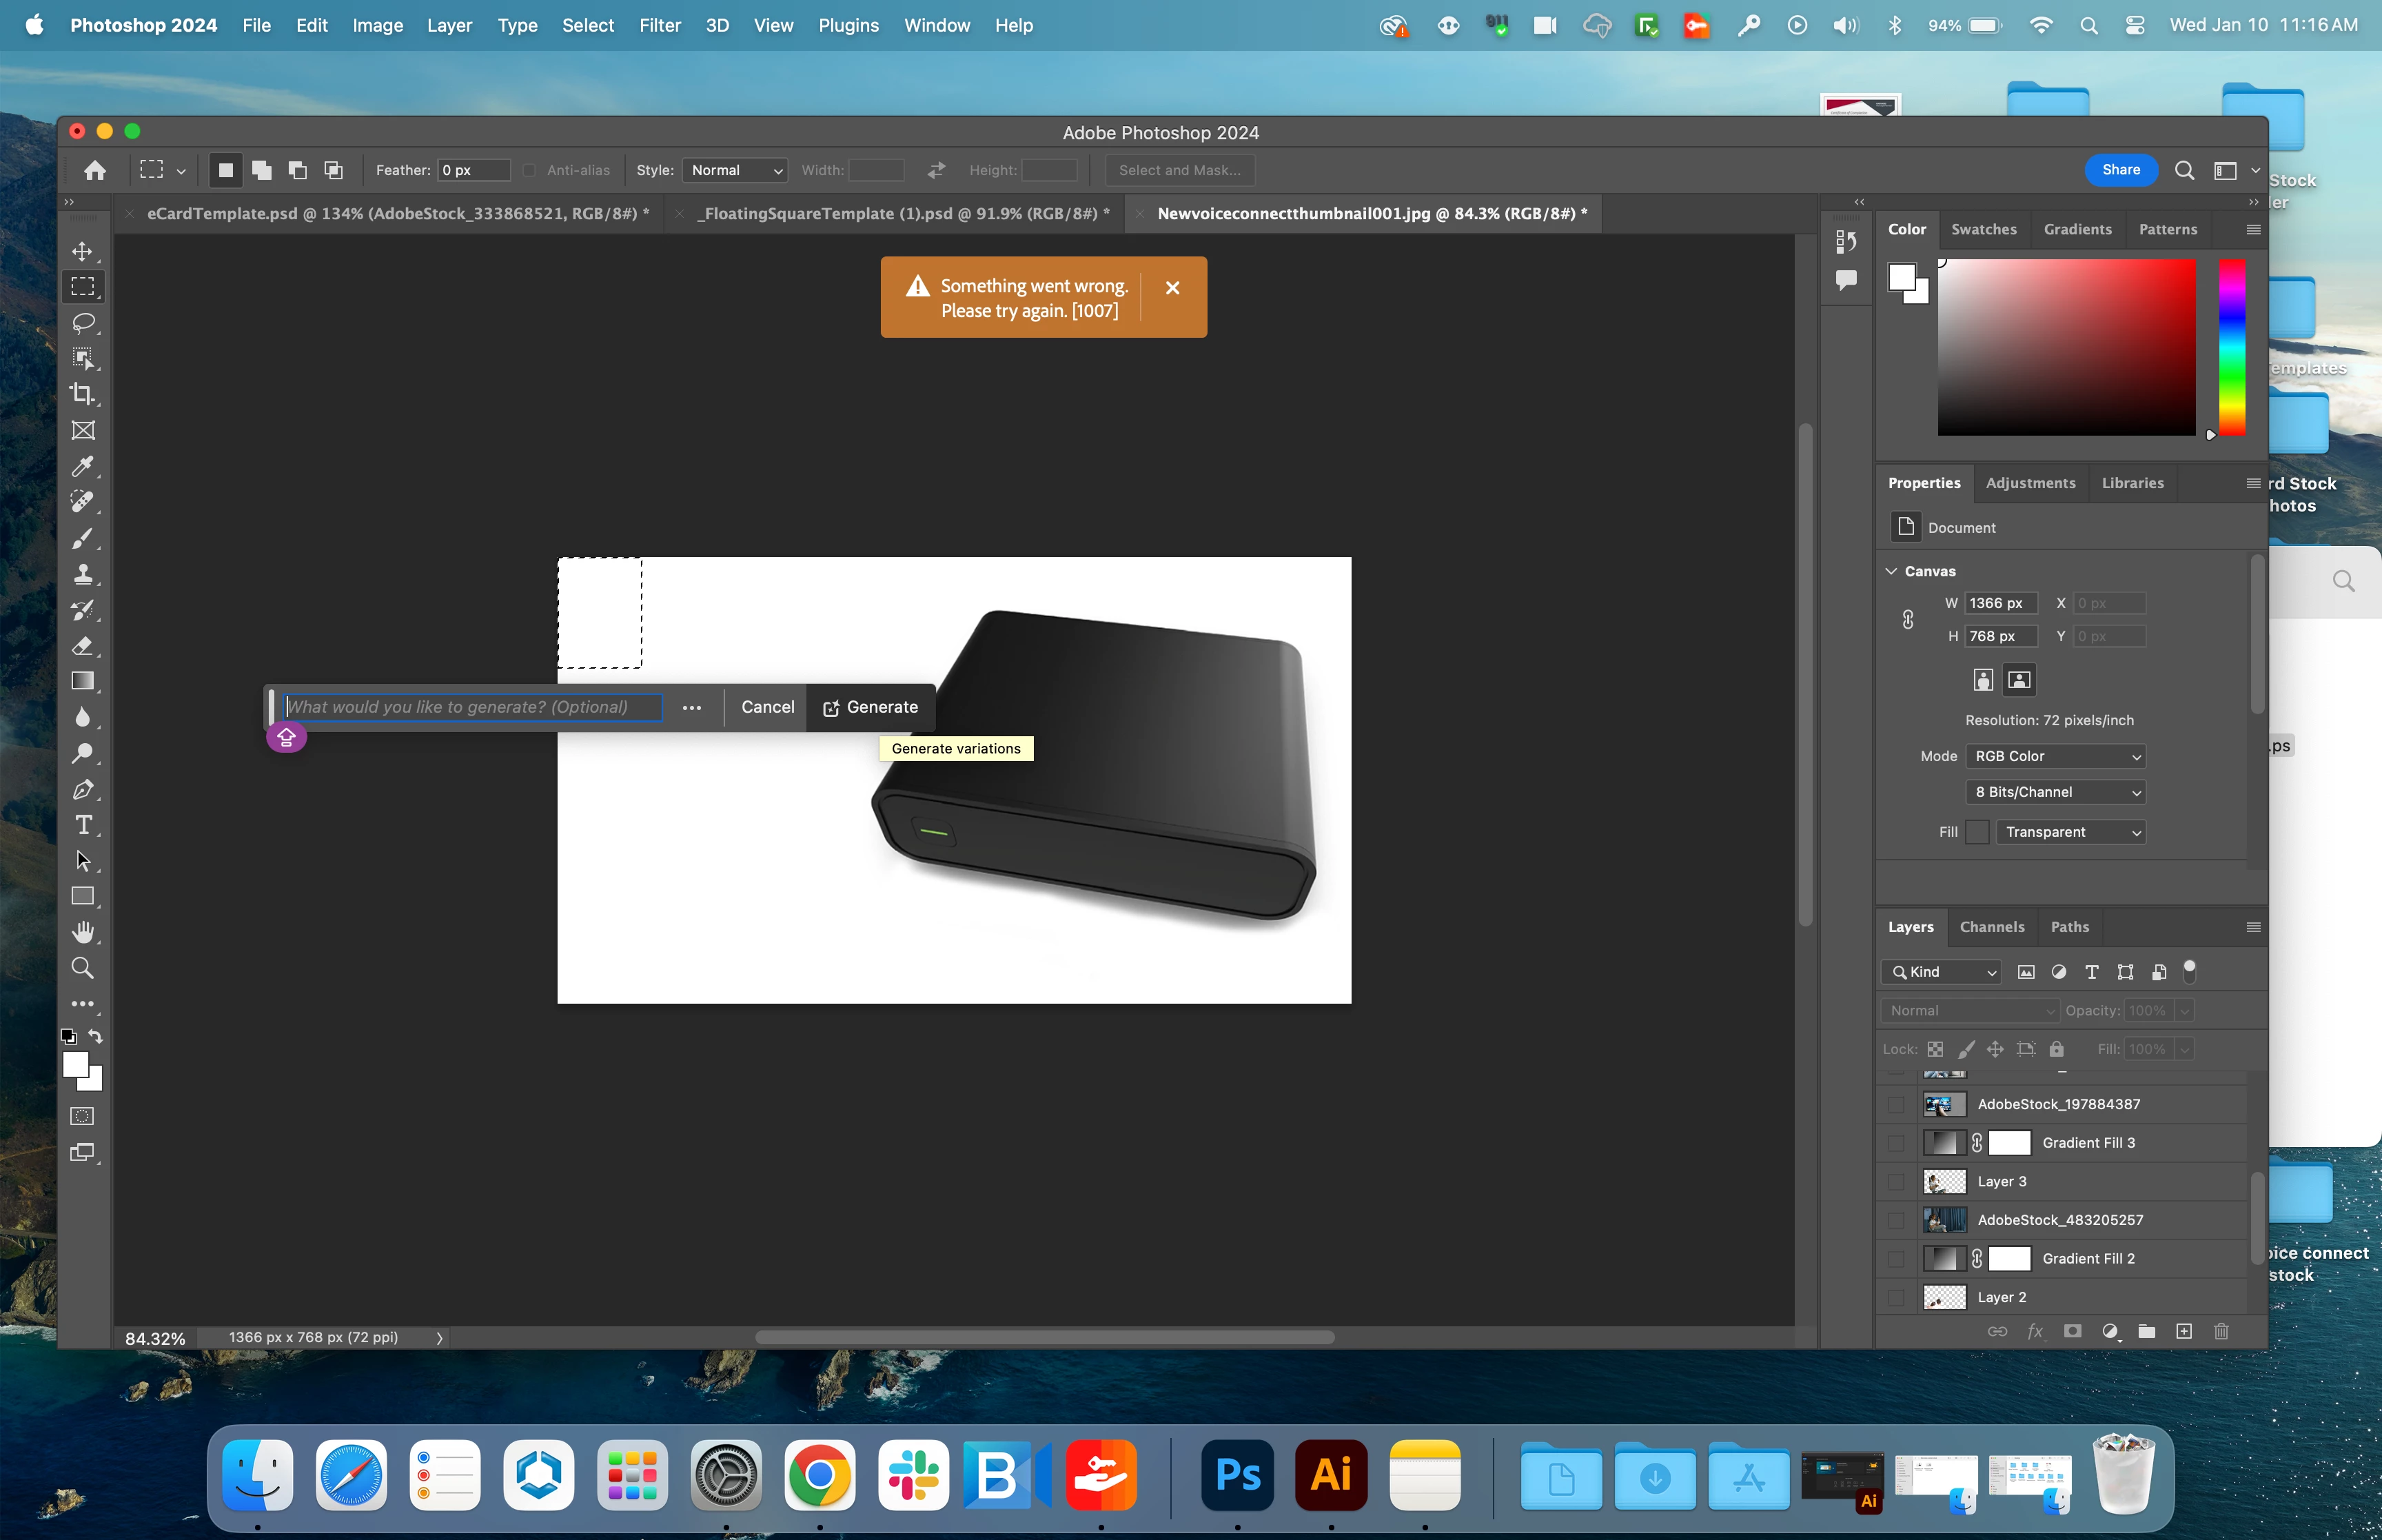Open the RGB Color mode dropdown
This screenshot has height=1540, width=2382.
point(2055,756)
